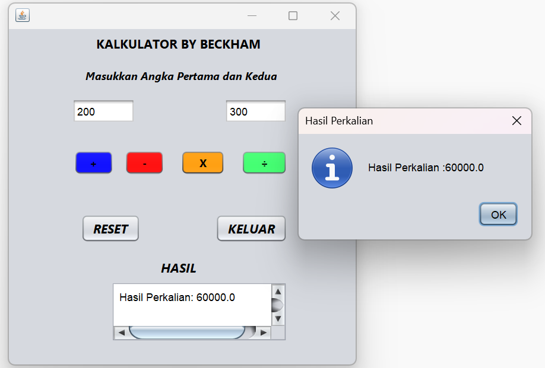This screenshot has width=545, height=368.
Task: Click the green division button
Action: coord(264,163)
